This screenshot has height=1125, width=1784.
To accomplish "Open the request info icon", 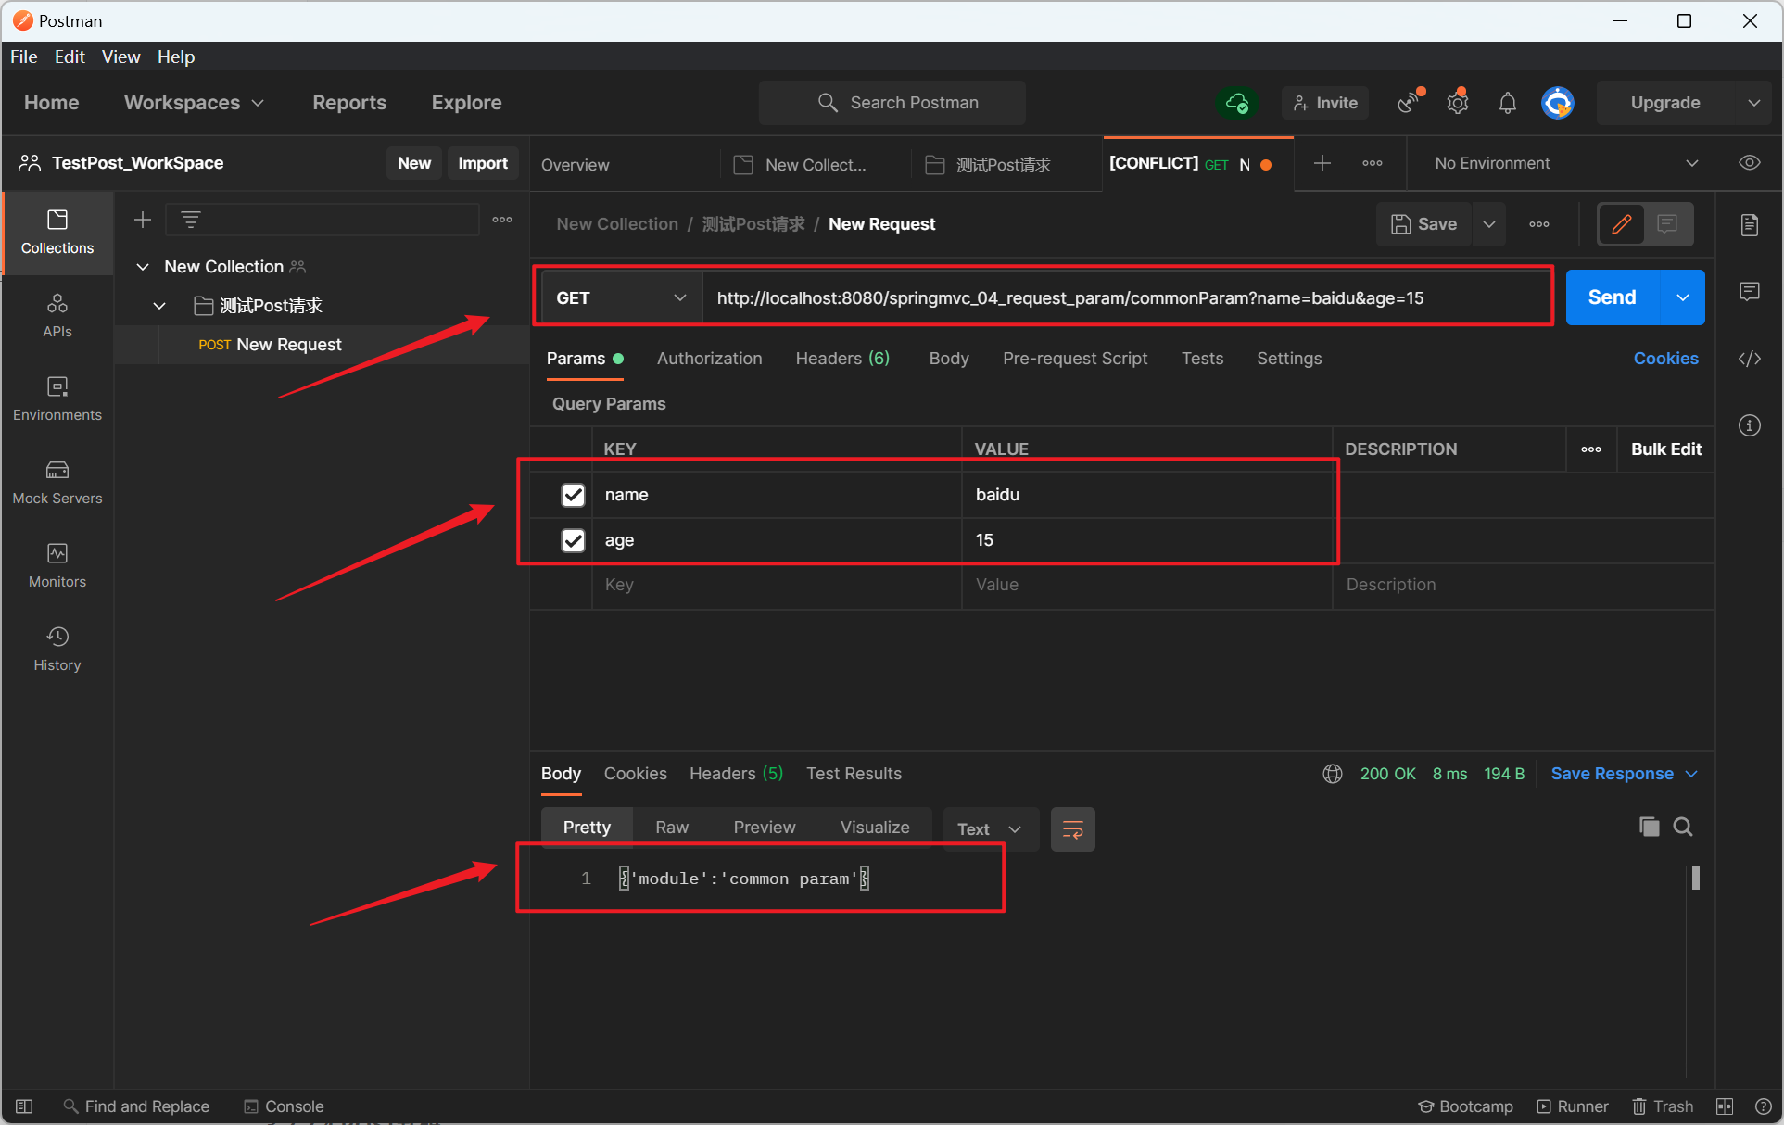I will (x=1750, y=425).
